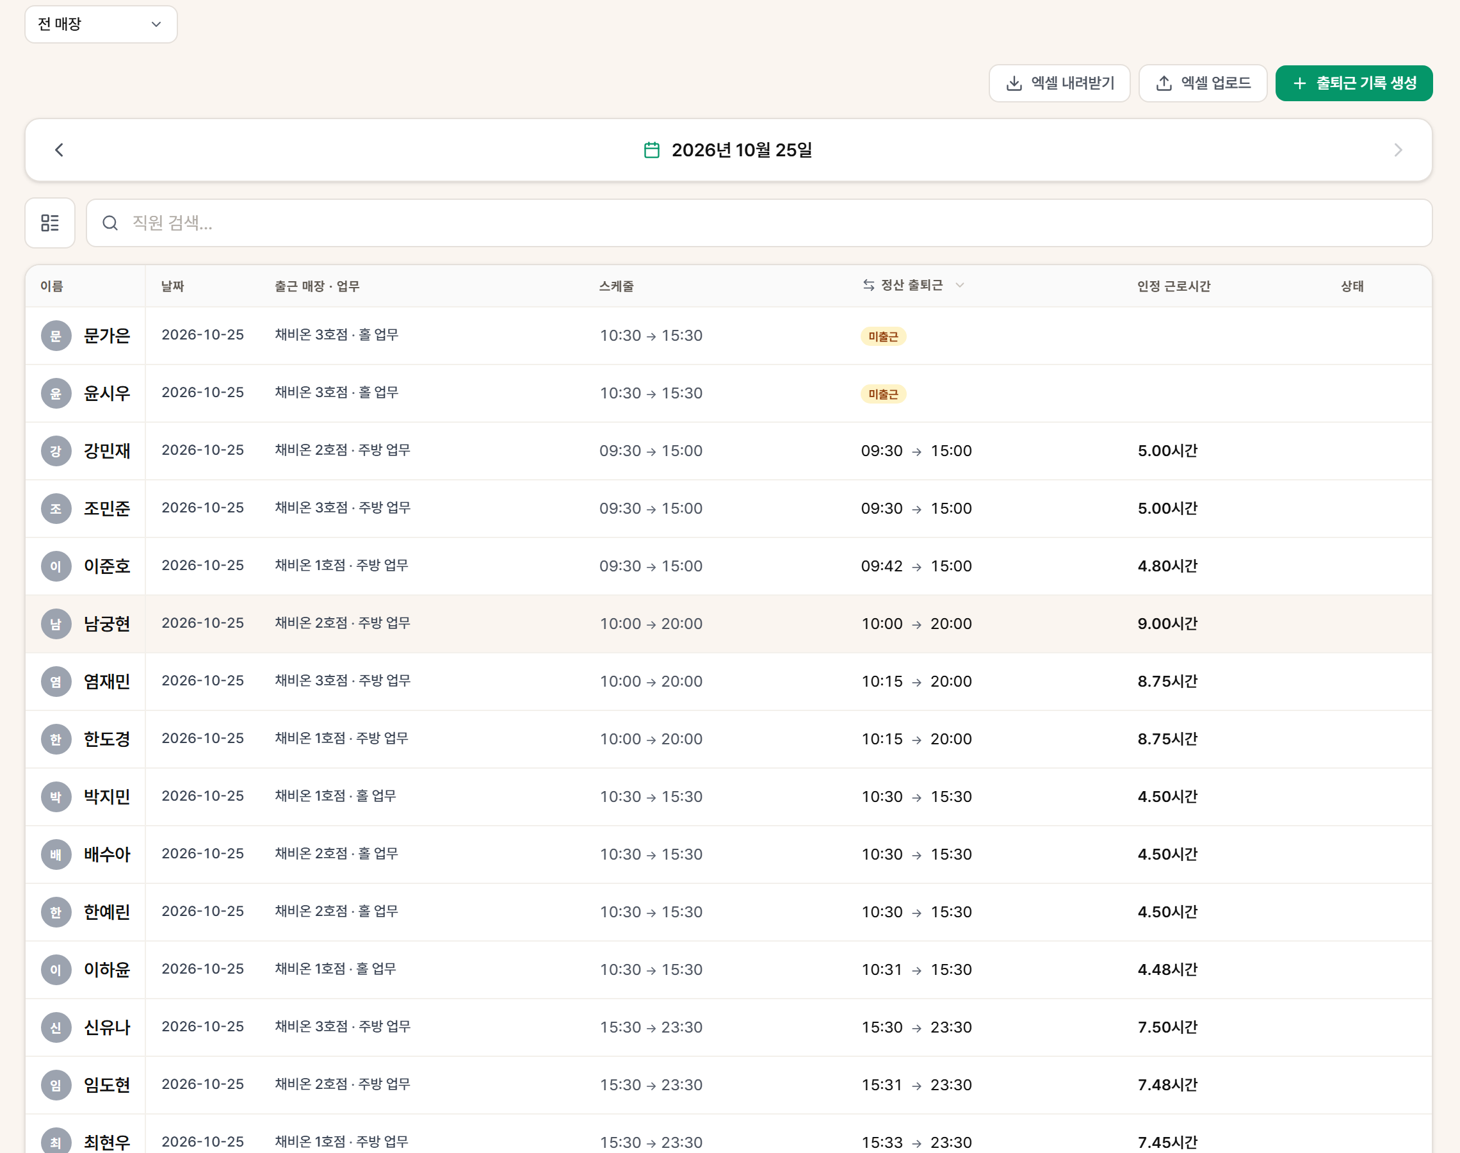Click the 이름 column header
Image resolution: width=1460 pixels, height=1153 pixels.
click(52, 286)
